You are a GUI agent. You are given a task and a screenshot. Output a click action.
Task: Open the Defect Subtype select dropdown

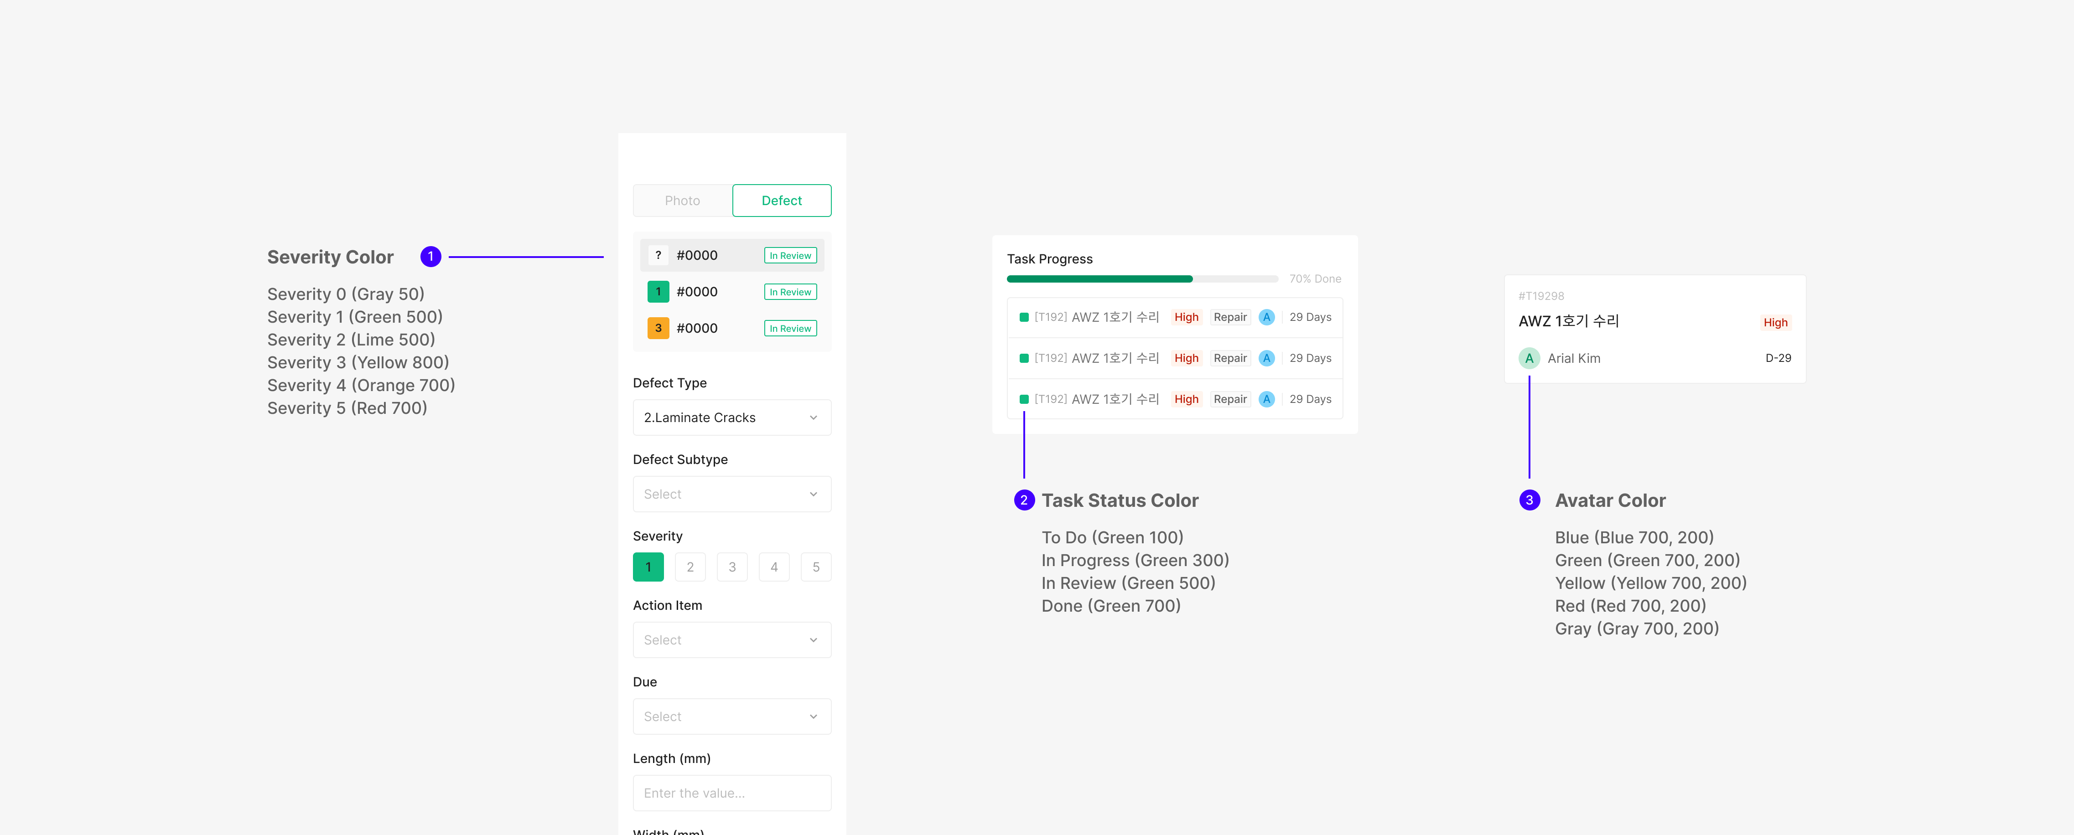click(x=731, y=494)
